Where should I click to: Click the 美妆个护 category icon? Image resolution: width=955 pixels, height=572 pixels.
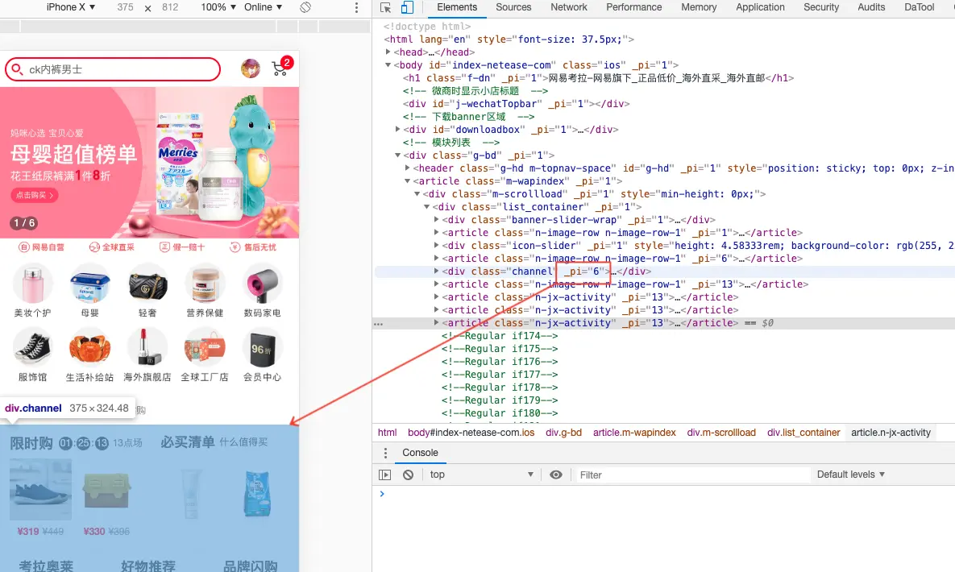tap(33, 284)
